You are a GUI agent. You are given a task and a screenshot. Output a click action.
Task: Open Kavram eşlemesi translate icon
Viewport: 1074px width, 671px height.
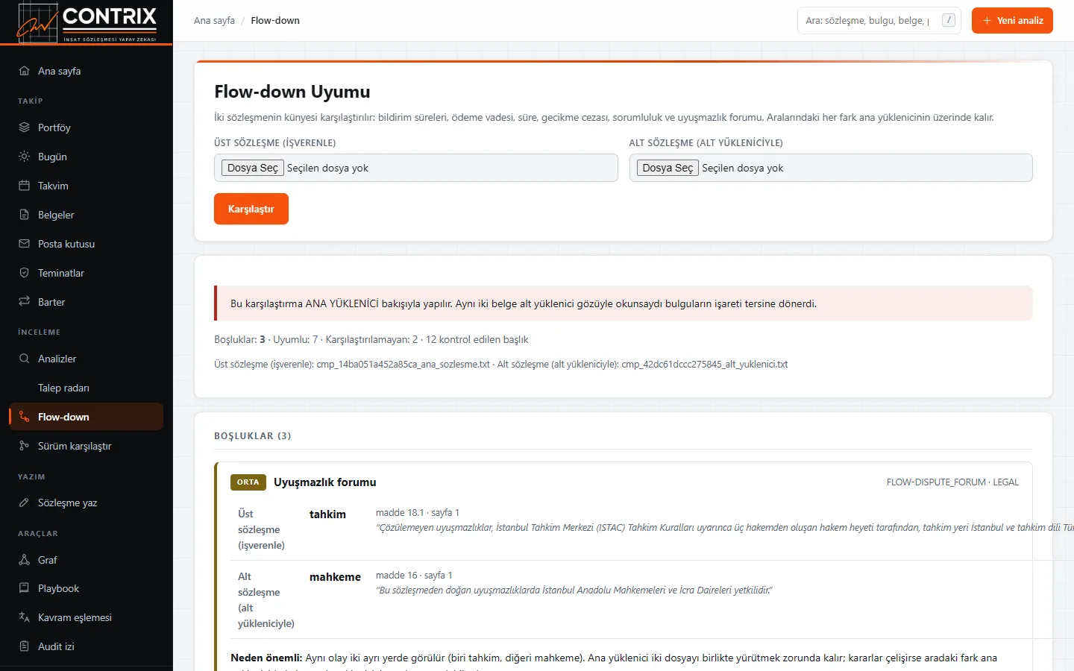[24, 617]
